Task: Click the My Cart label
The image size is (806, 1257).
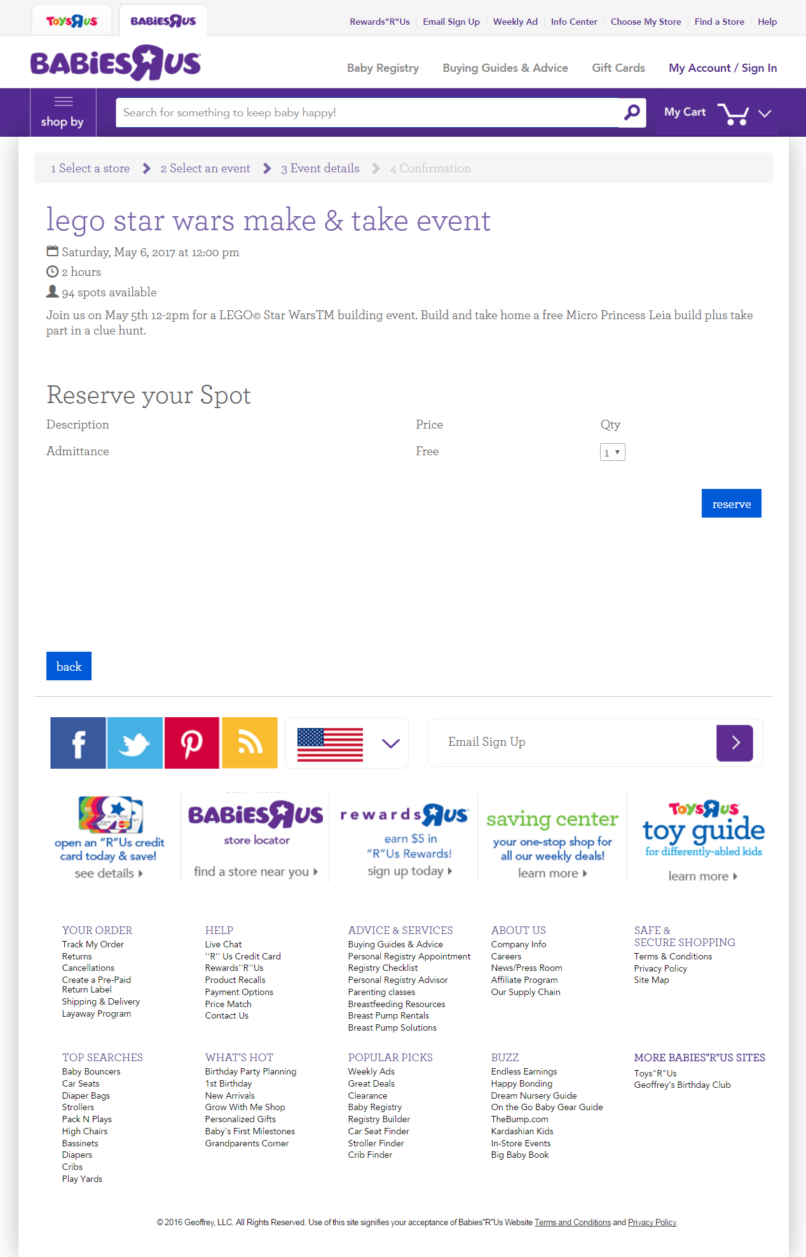Action: 685,112
